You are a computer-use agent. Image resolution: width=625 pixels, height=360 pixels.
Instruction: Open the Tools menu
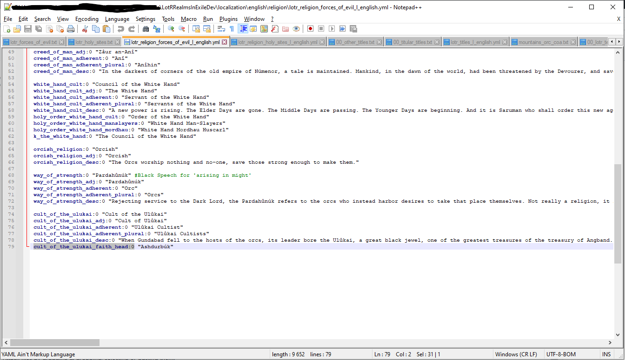[168, 19]
